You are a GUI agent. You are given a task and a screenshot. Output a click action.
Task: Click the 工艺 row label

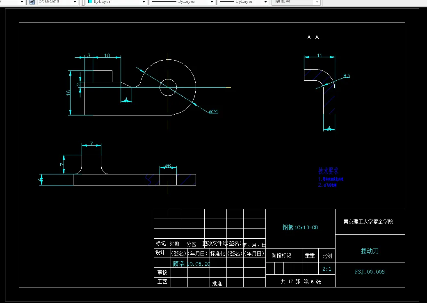pyautogui.click(x=162, y=281)
